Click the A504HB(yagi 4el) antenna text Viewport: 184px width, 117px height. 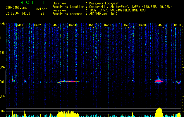pyautogui.click(x=103, y=14)
